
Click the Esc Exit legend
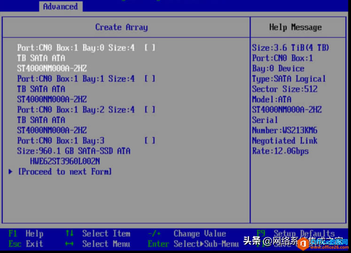click(26, 244)
